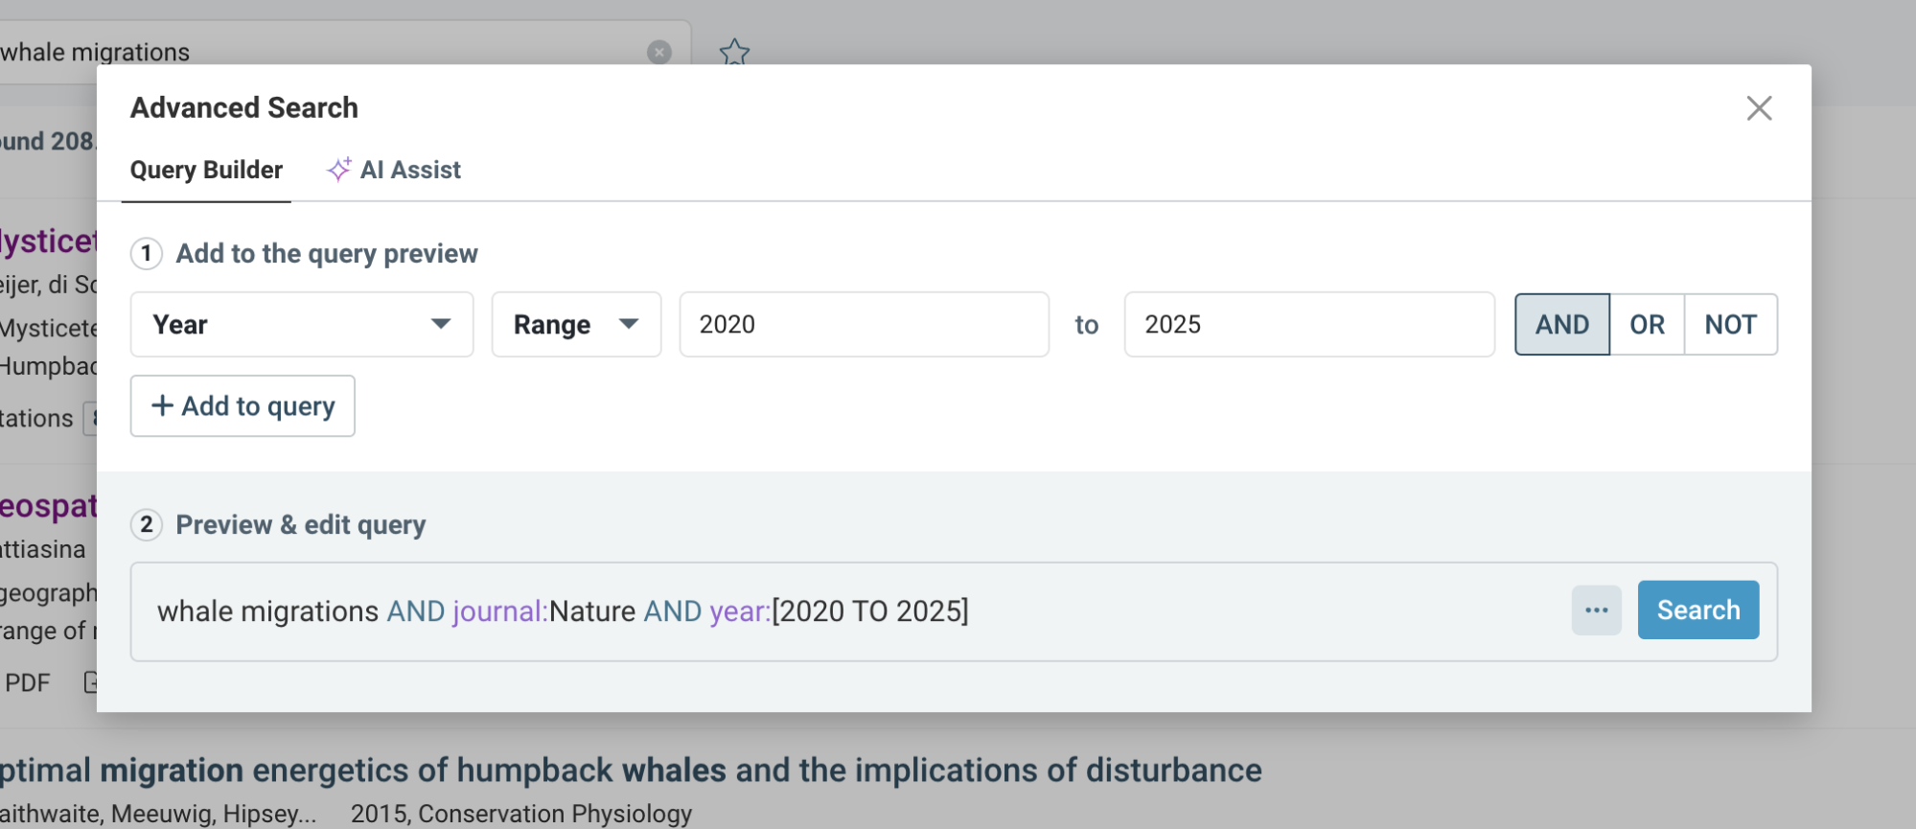This screenshot has width=1916, height=829.
Task: Click the whale migrations search bar
Action: [x=316, y=52]
